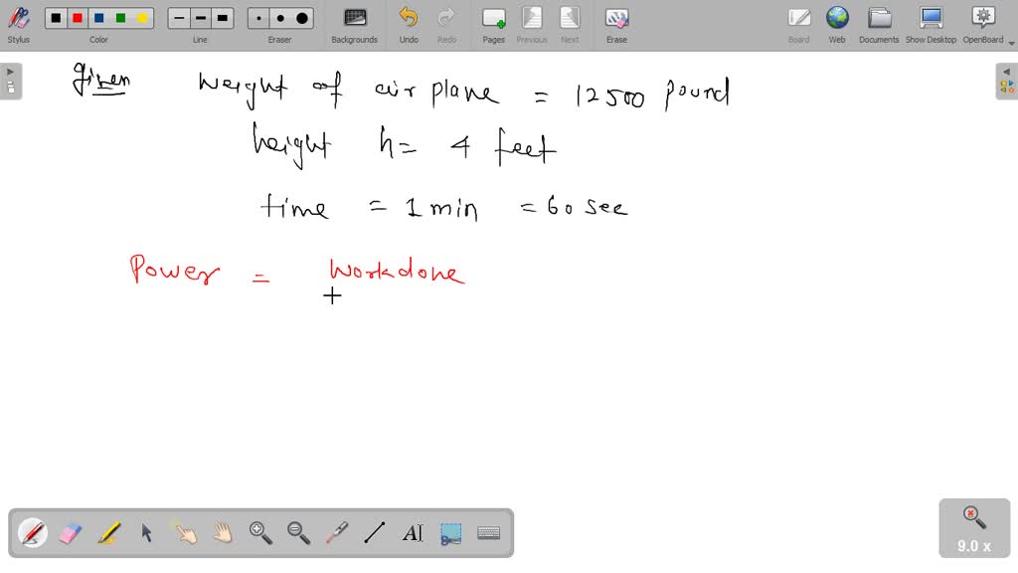Activate the Scroll Page hand tool
Viewport: 1018px width, 573px height.
[x=223, y=533]
